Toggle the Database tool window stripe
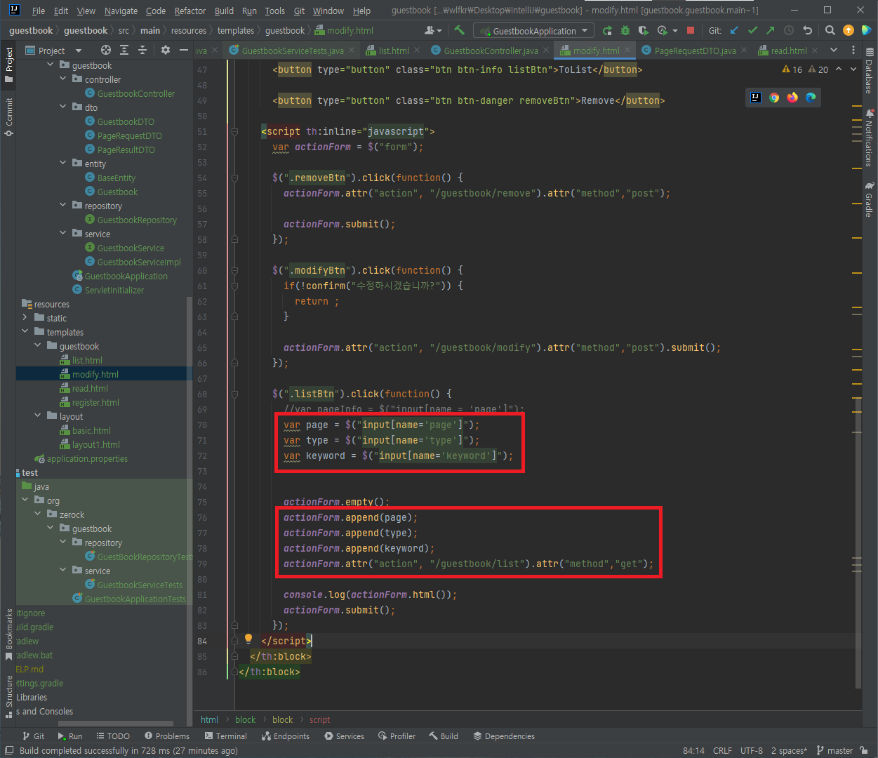This screenshot has height=758, width=878. point(869,71)
